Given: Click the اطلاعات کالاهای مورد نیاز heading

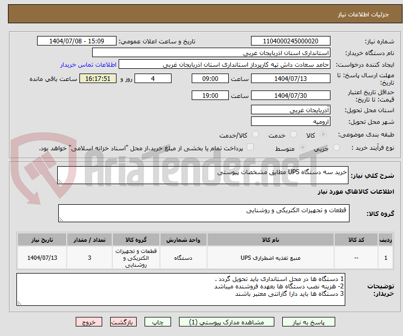Looking at the screenshot, I should tap(356, 192).
